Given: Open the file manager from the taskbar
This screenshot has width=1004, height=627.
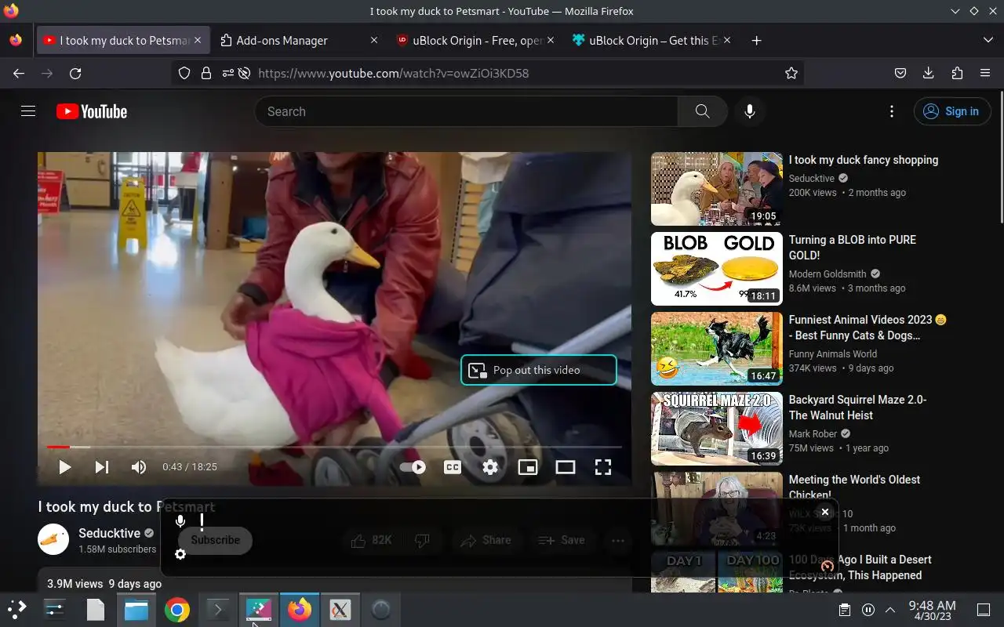Looking at the screenshot, I should [136, 609].
